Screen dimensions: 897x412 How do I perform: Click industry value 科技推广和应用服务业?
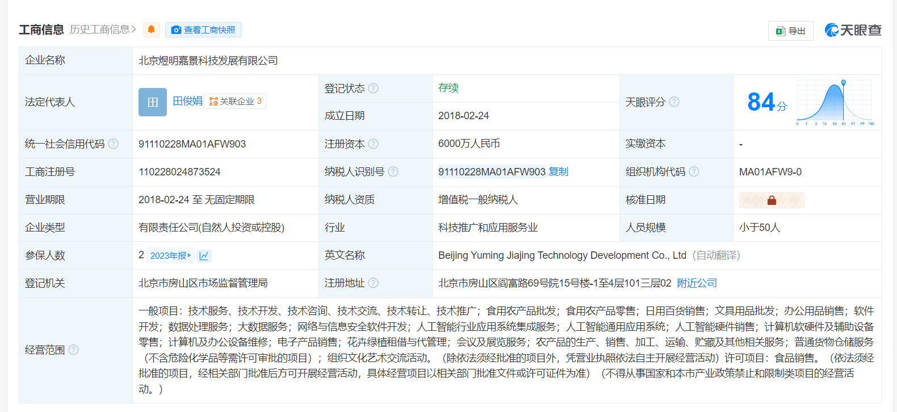(x=488, y=228)
